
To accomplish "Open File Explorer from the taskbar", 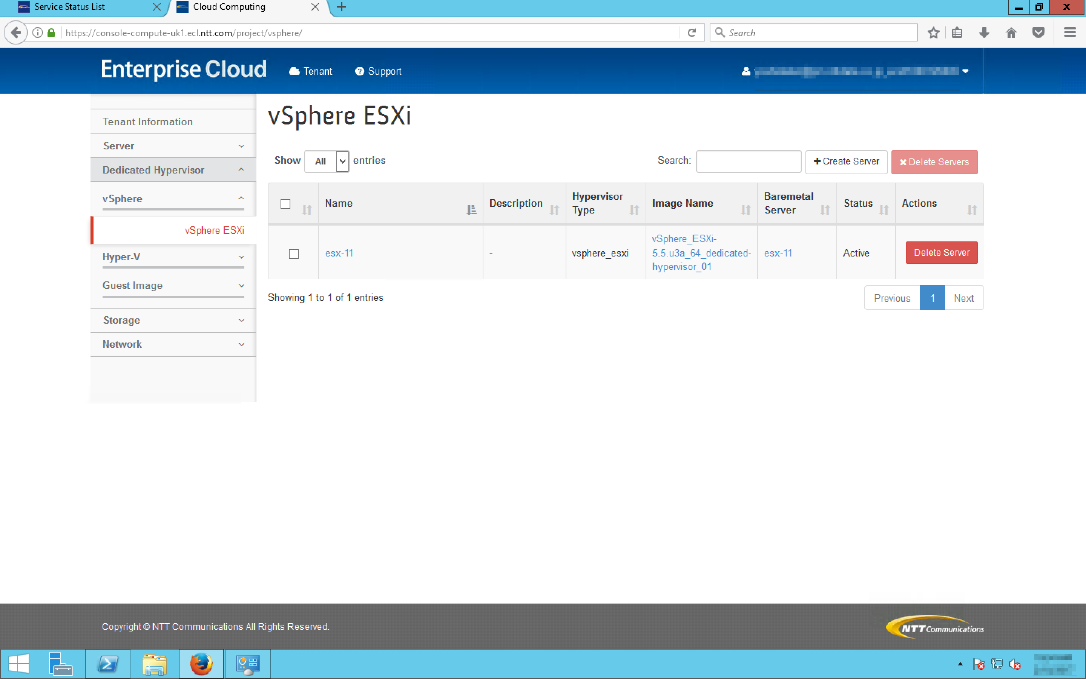I will [x=155, y=664].
